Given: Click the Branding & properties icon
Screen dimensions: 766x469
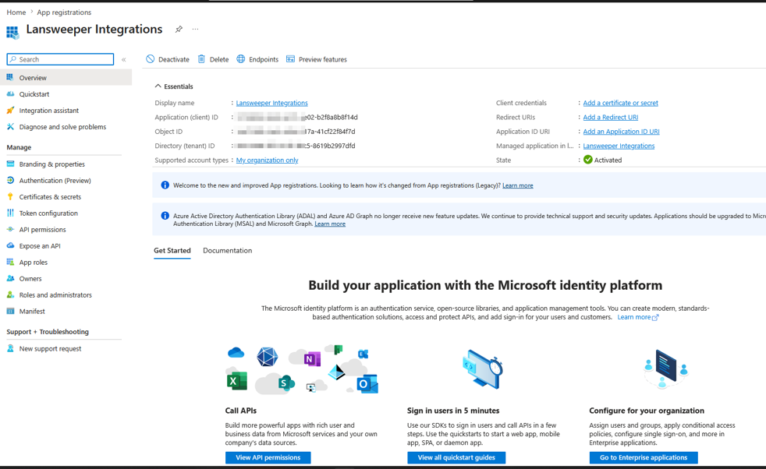Looking at the screenshot, I should click(10, 164).
